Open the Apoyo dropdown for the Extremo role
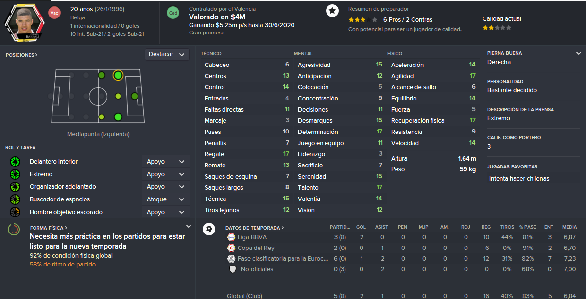586x299 pixels. click(166, 174)
